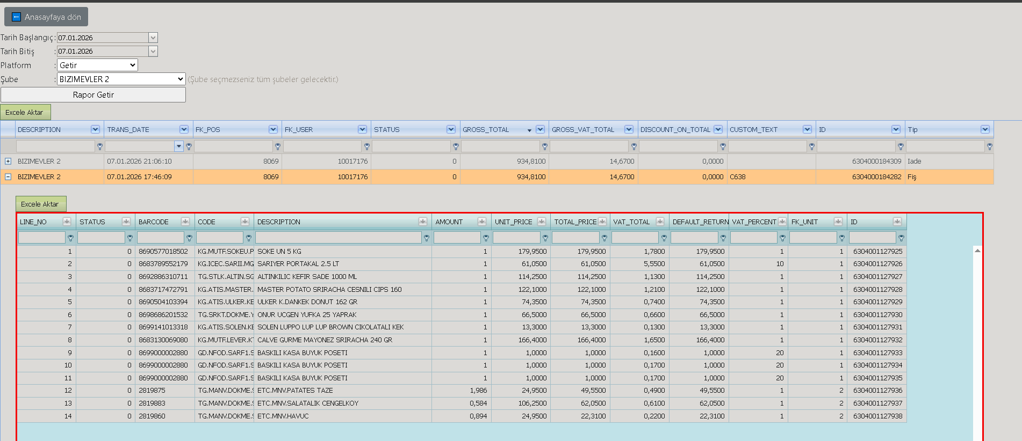Click the detail grid scrollbar up arrow

(977, 251)
